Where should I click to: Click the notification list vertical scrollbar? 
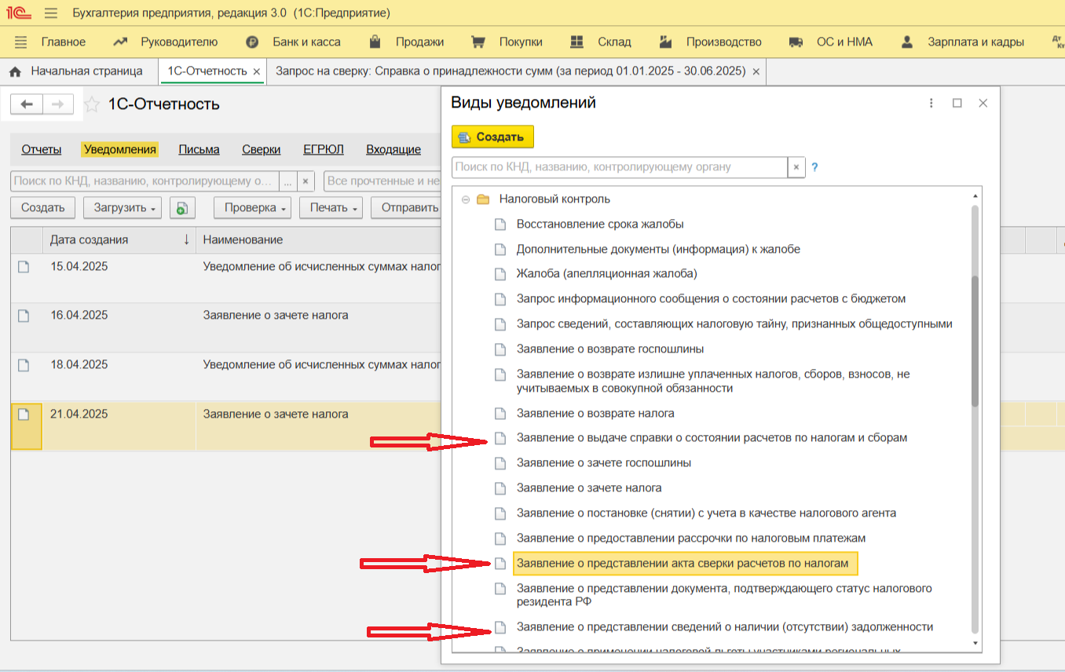[x=975, y=341]
